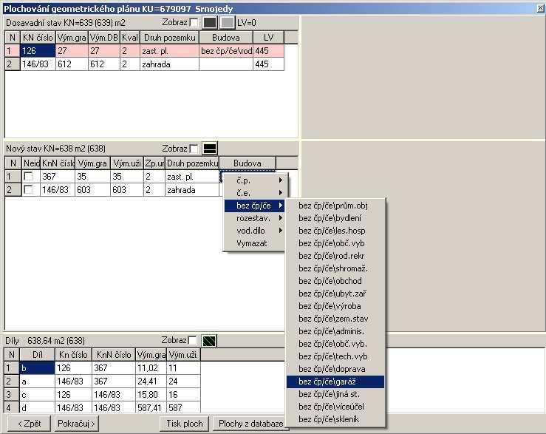Expand the vod.dílo submenu
Viewport: 546px width, 434px height.
tap(255, 231)
